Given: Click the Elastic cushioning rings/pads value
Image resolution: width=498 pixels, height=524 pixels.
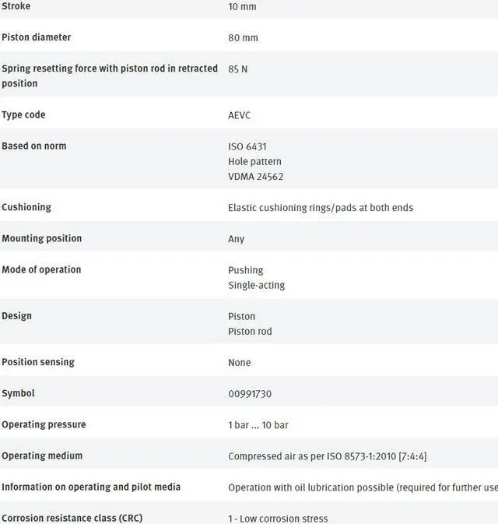Looking at the screenshot, I should coord(320,208).
